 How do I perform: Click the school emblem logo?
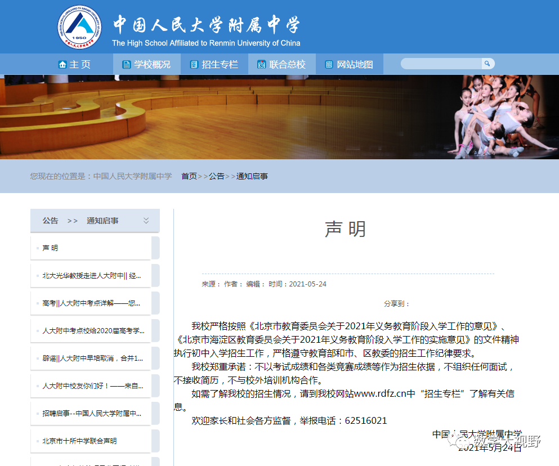pos(79,27)
